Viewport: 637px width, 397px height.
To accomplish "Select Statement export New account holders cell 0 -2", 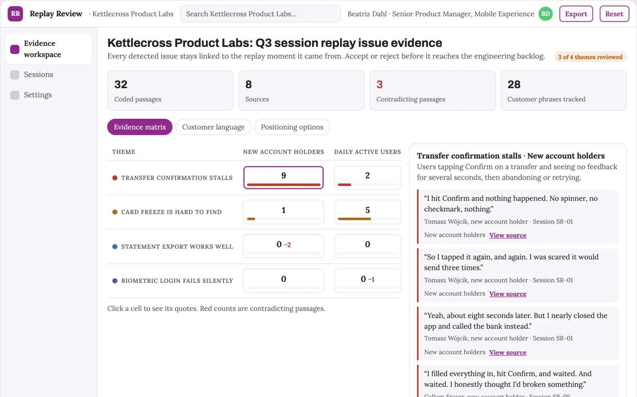I will [x=283, y=246].
